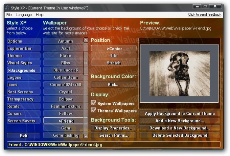Choose the Blade wallpaper
230x156 pixels.
pyautogui.click(x=63, y=56)
